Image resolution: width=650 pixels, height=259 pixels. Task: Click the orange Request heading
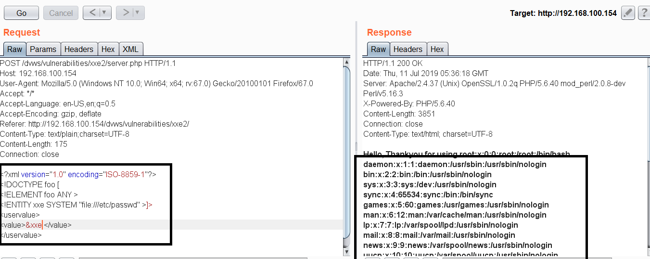[22, 32]
